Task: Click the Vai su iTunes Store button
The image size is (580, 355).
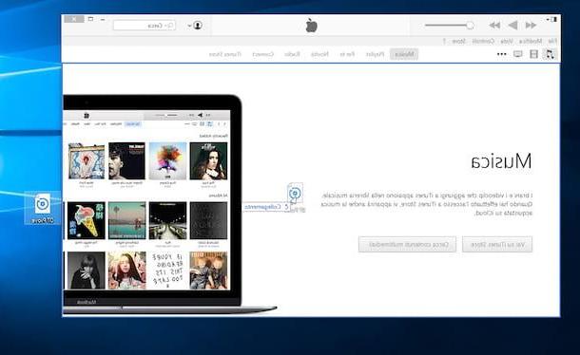Action: point(497,245)
